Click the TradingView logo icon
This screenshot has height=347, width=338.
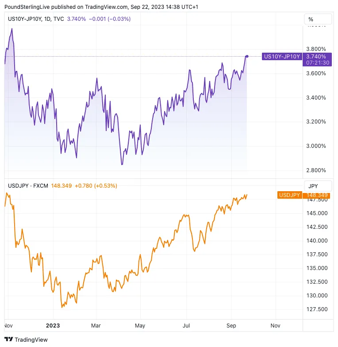tap(9, 339)
